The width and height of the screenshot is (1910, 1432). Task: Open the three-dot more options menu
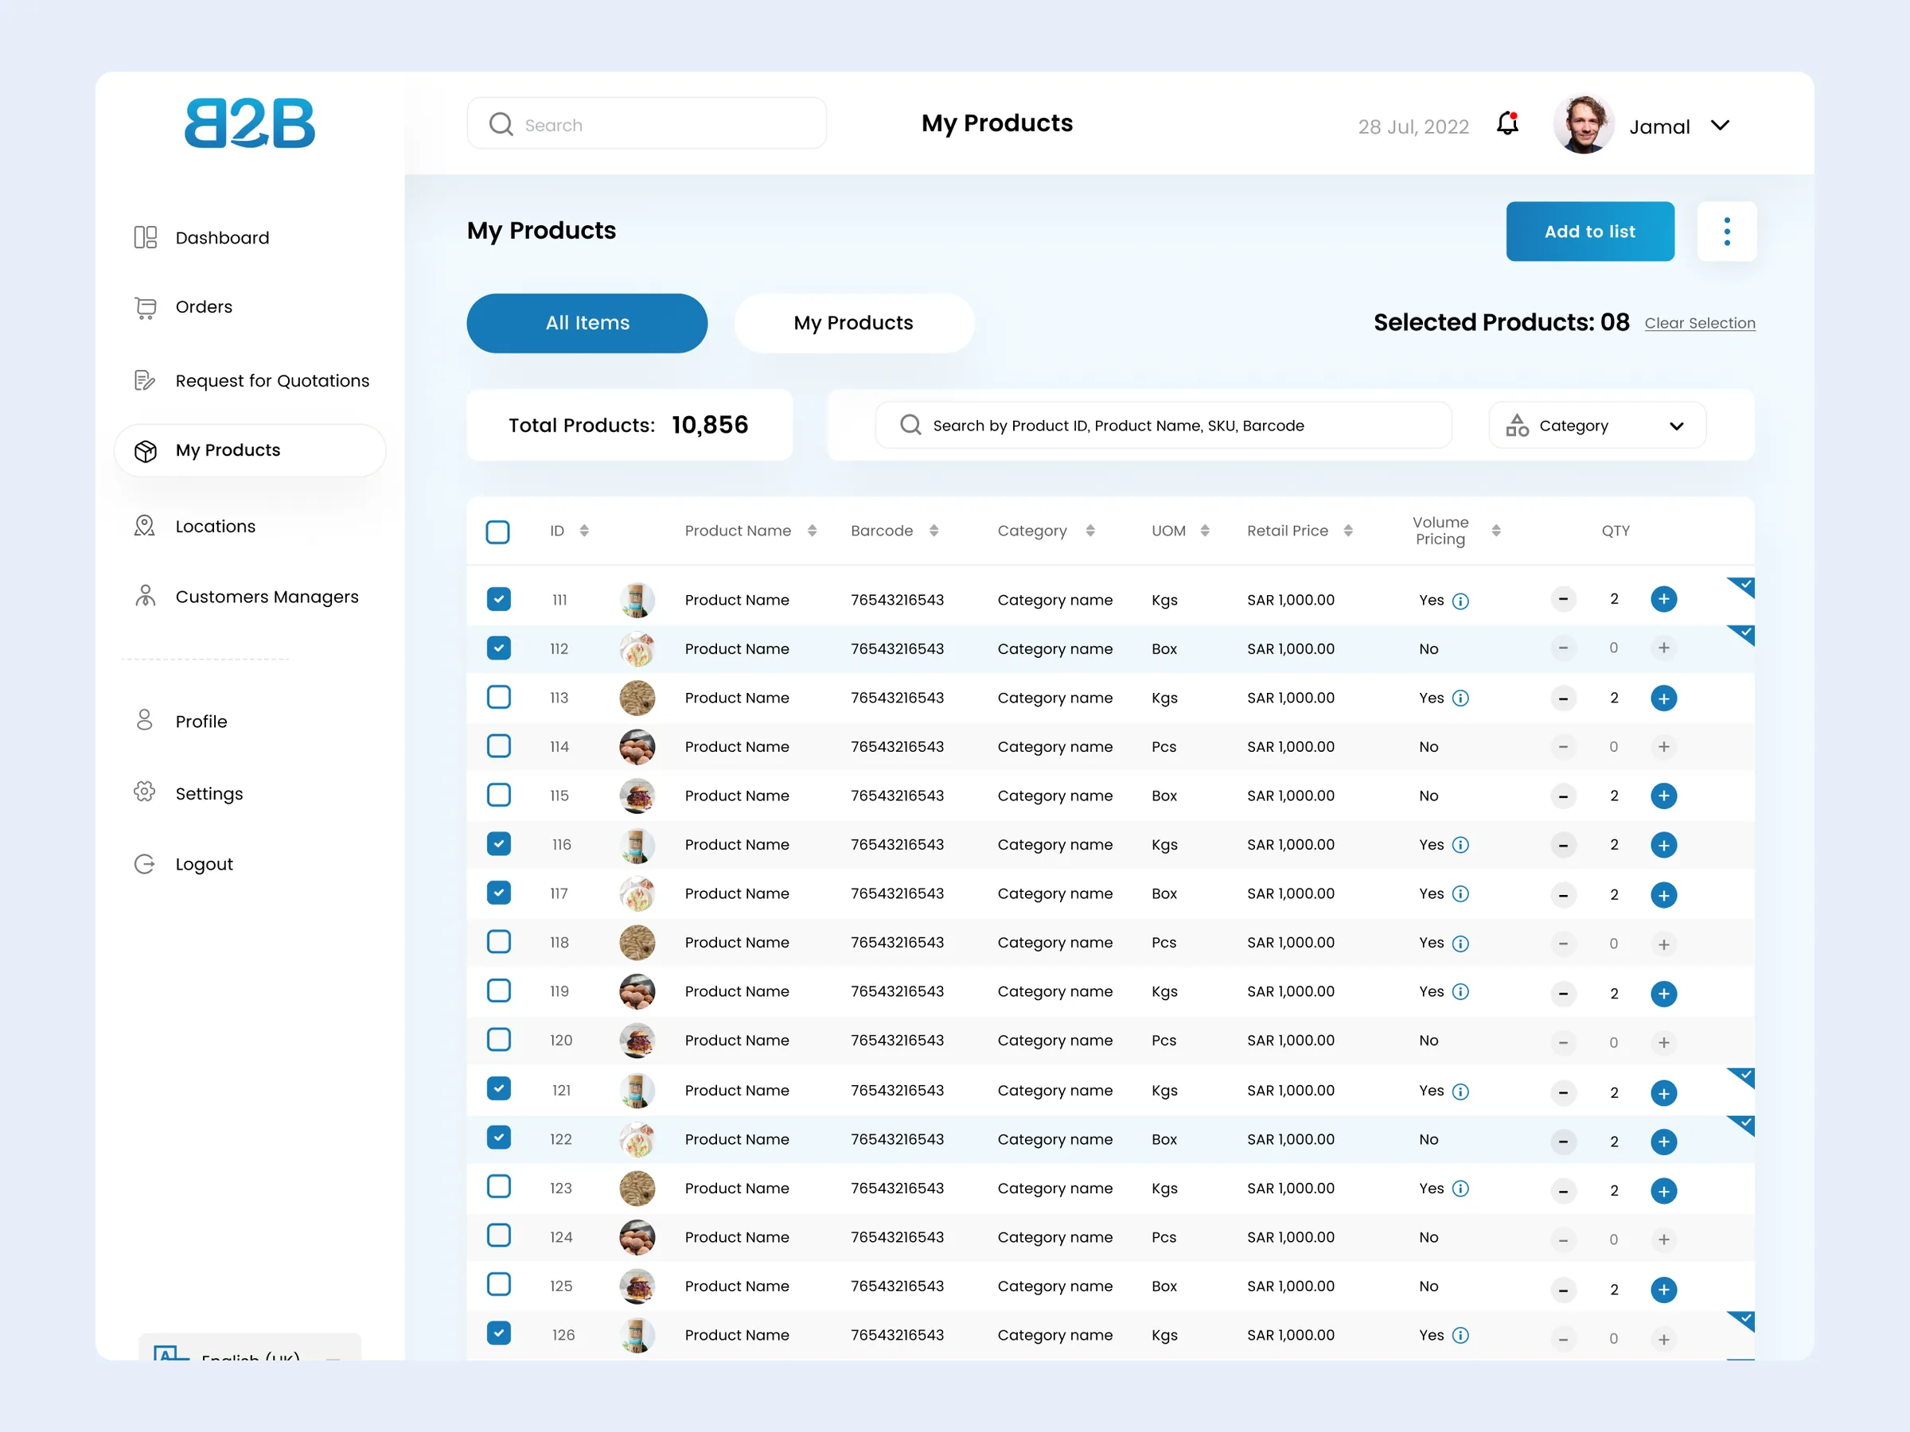click(1727, 232)
